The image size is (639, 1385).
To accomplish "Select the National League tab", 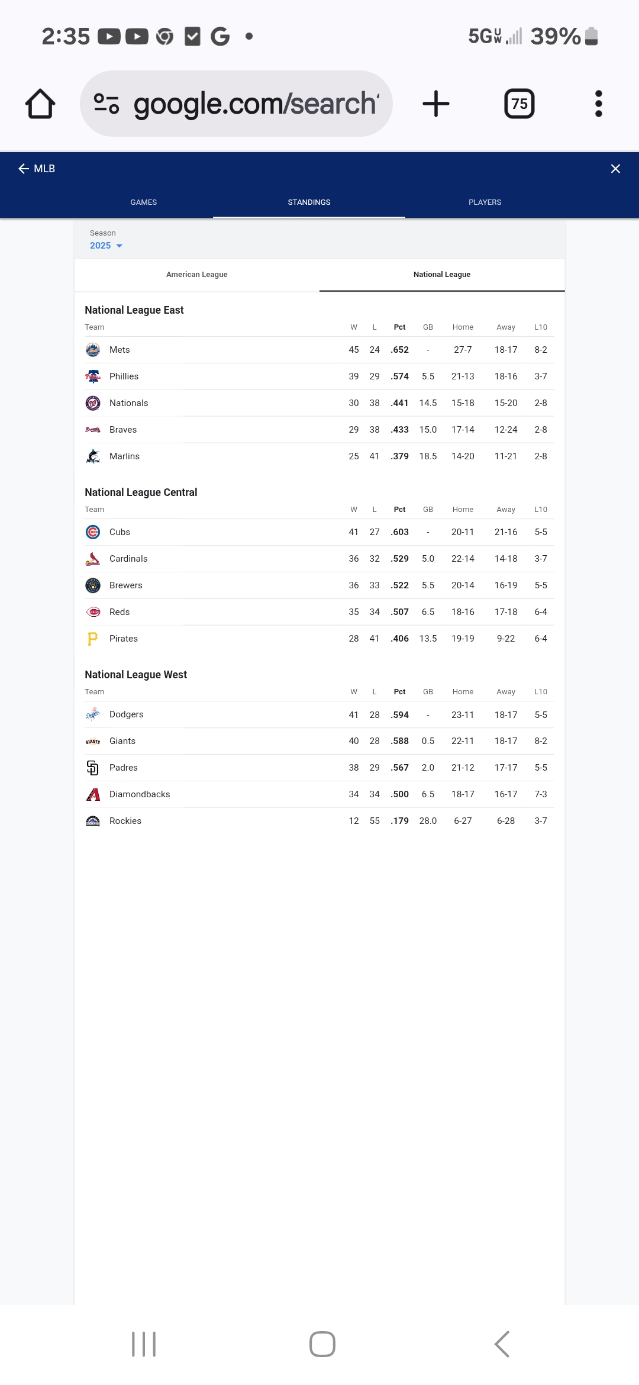I will tap(442, 275).
